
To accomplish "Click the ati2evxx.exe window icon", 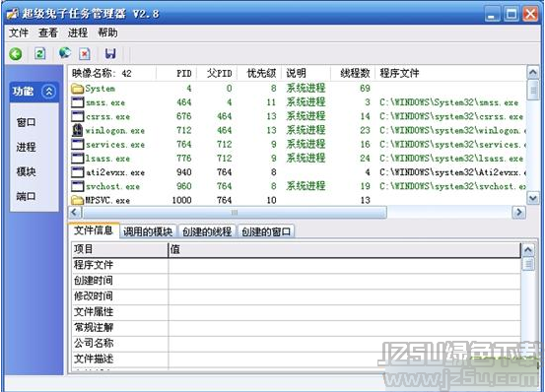I will point(77,172).
